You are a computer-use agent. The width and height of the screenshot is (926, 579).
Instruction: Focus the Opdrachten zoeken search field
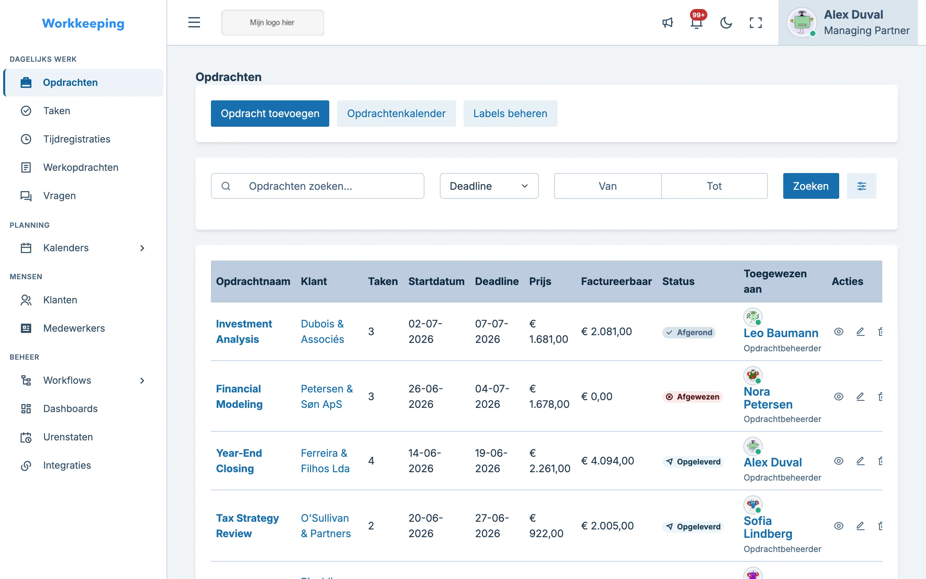tap(317, 186)
